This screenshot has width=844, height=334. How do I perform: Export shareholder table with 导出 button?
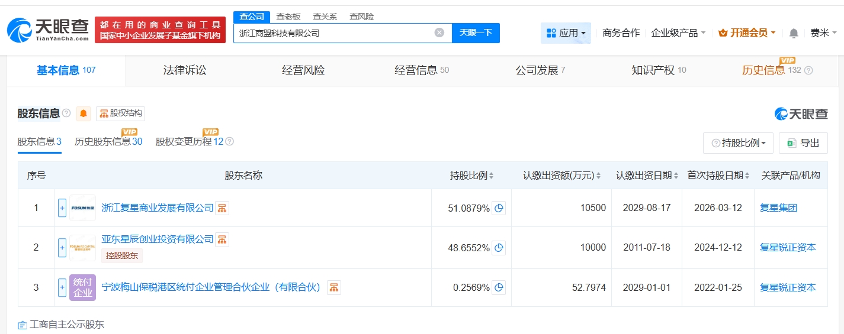(803, 143)
